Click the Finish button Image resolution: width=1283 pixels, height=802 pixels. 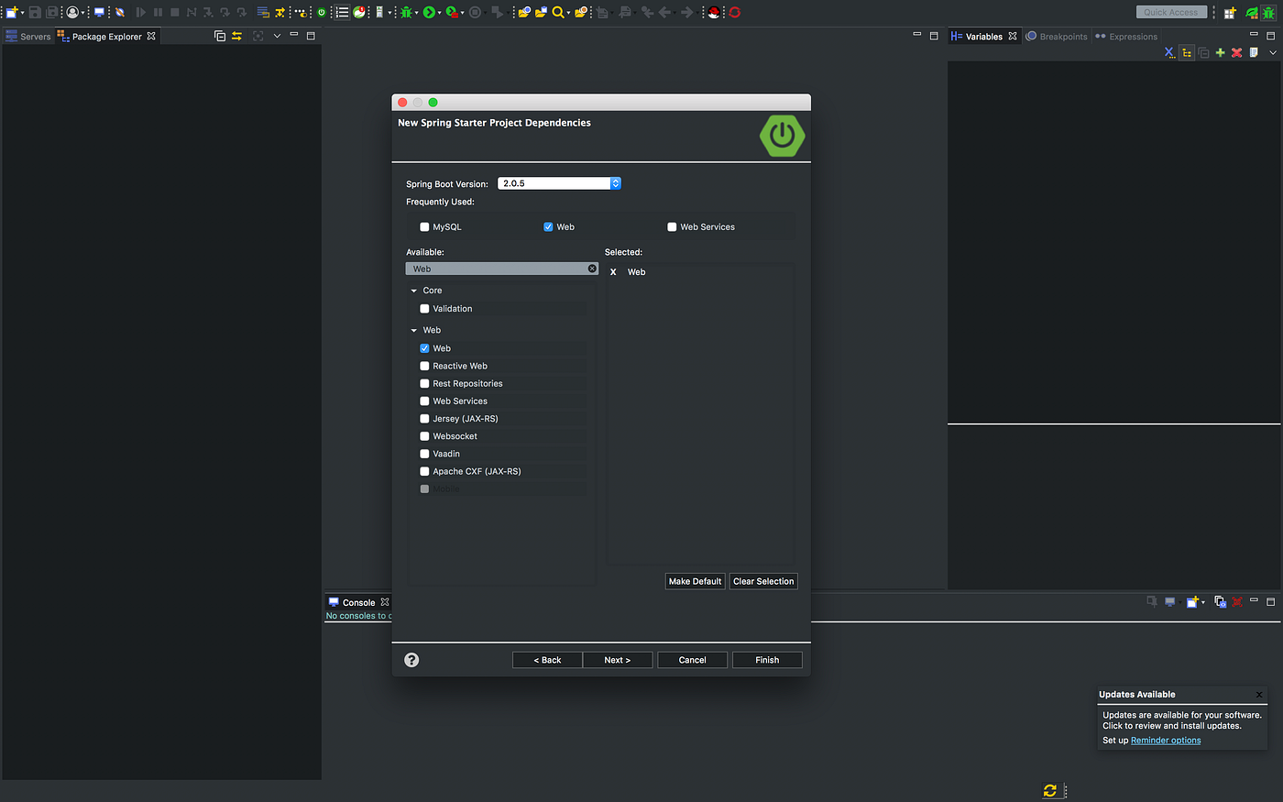(x=767, y=660)
